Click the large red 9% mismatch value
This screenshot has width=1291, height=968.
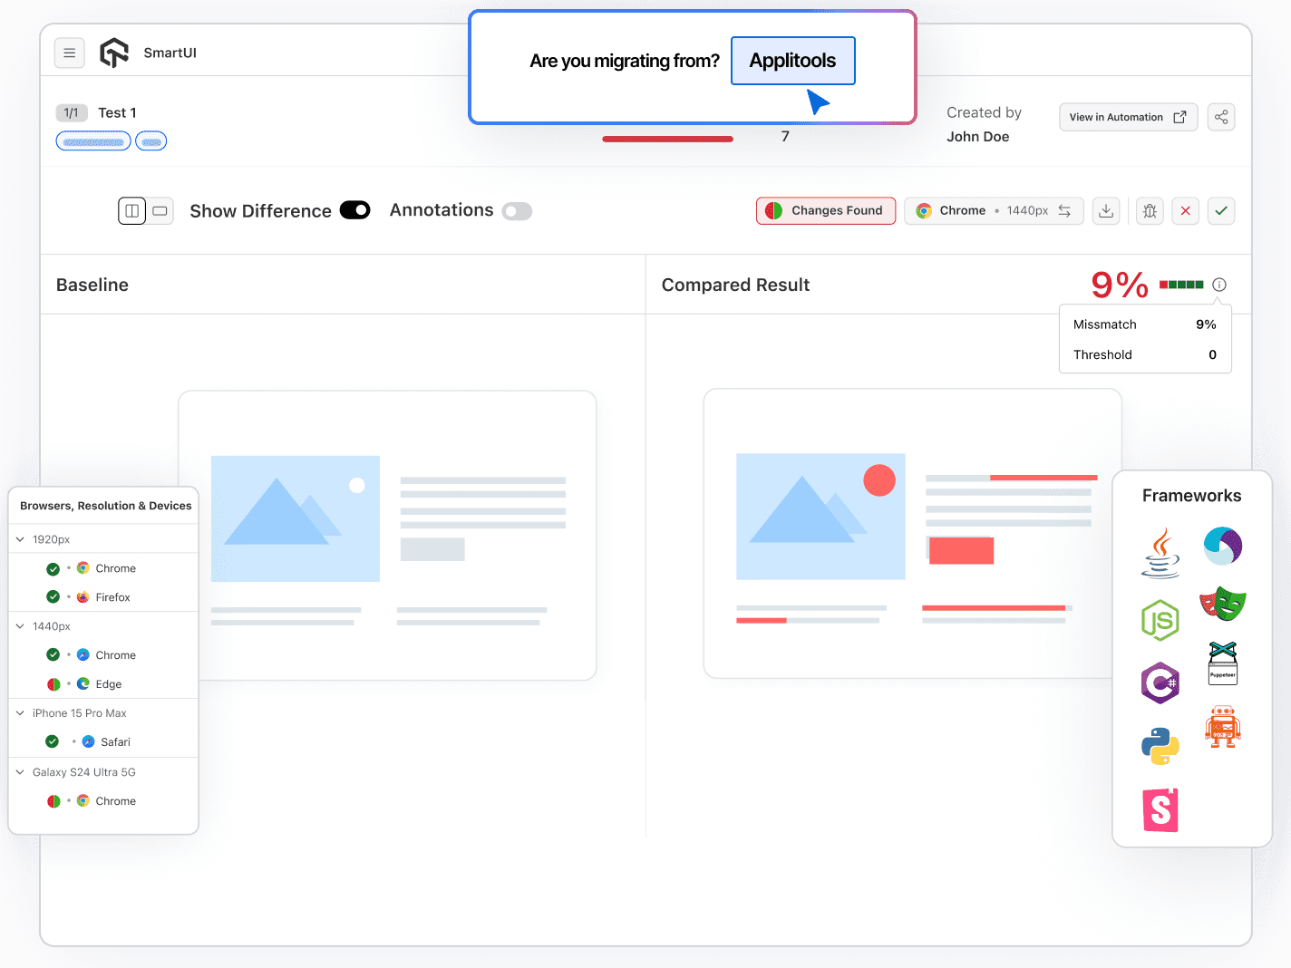1120,285
